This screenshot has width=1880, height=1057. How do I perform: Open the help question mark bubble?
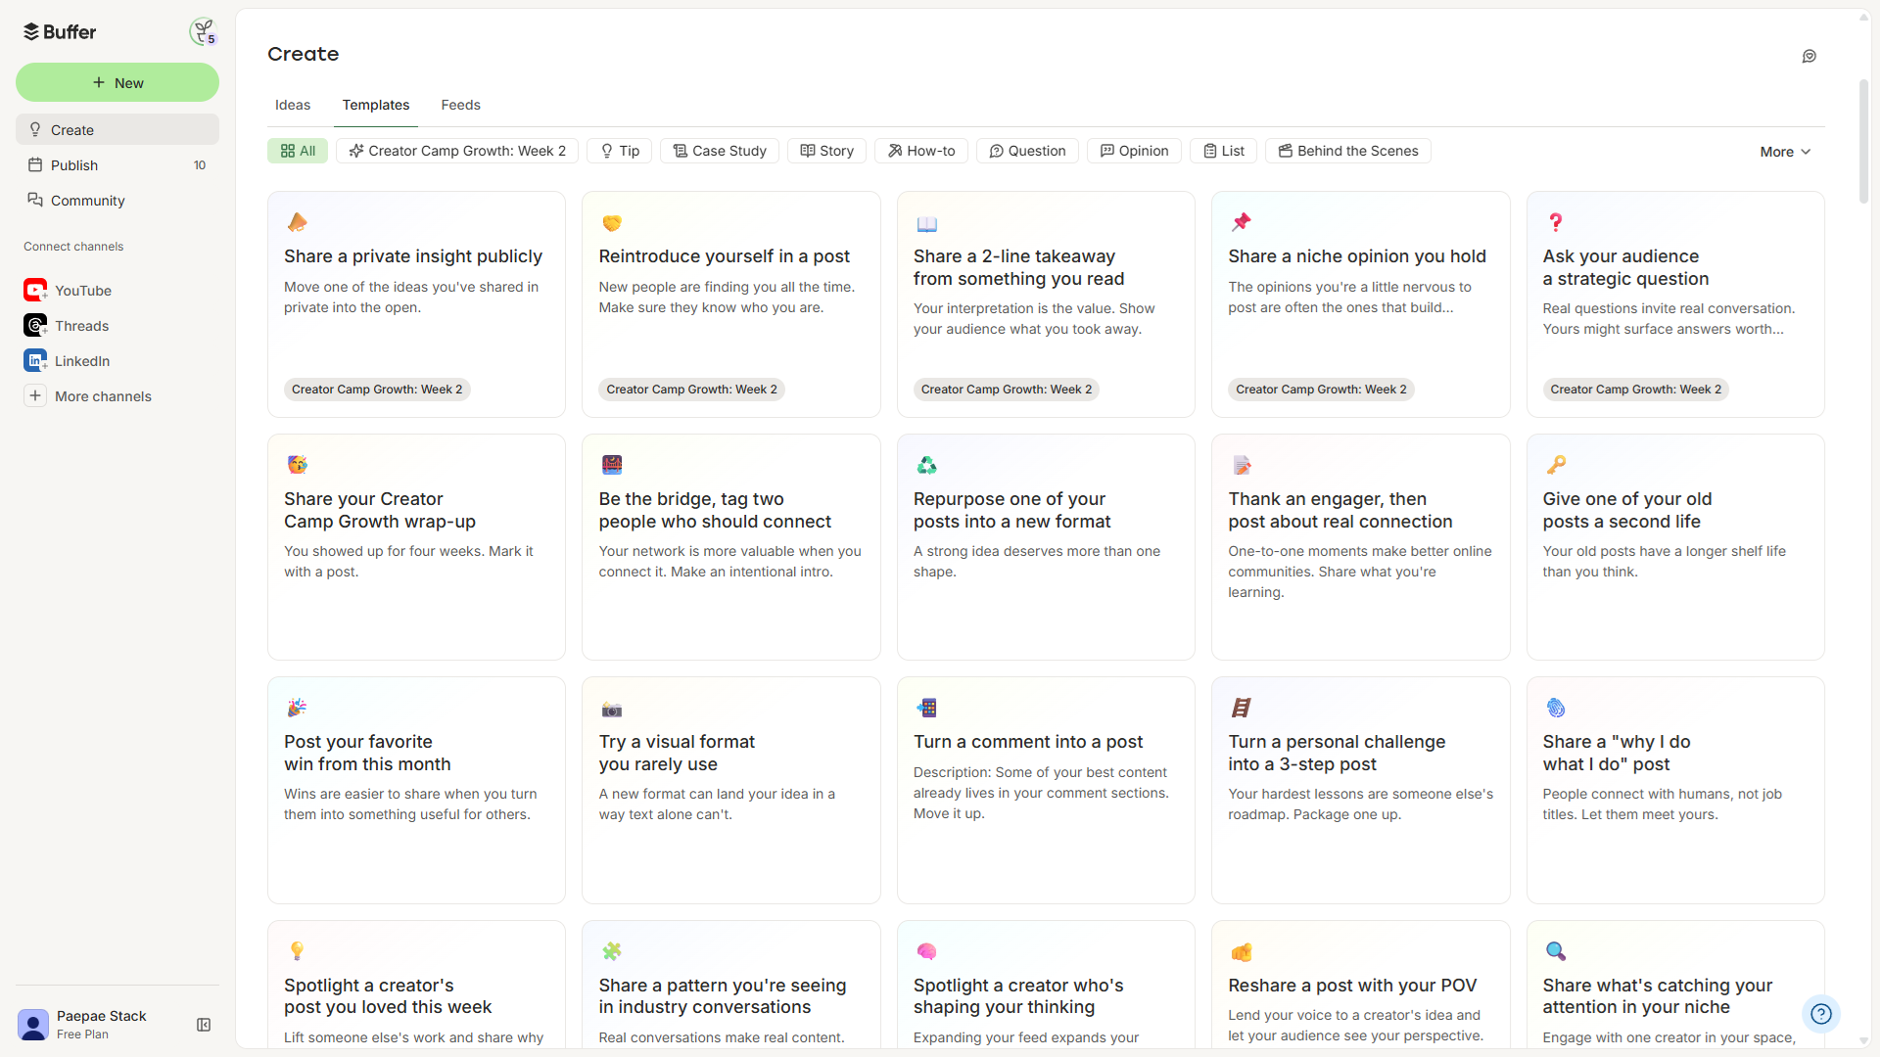click(x=1820, y=1014)
